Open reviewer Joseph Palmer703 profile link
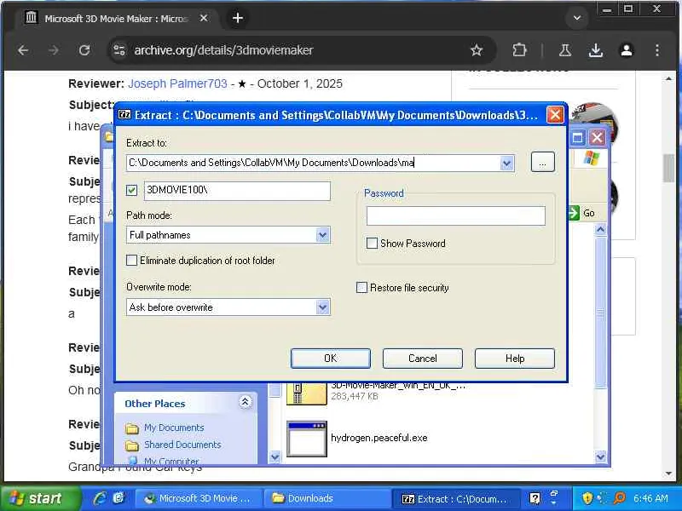The width and height of the screenshot is (682, 511). (177, 83)
